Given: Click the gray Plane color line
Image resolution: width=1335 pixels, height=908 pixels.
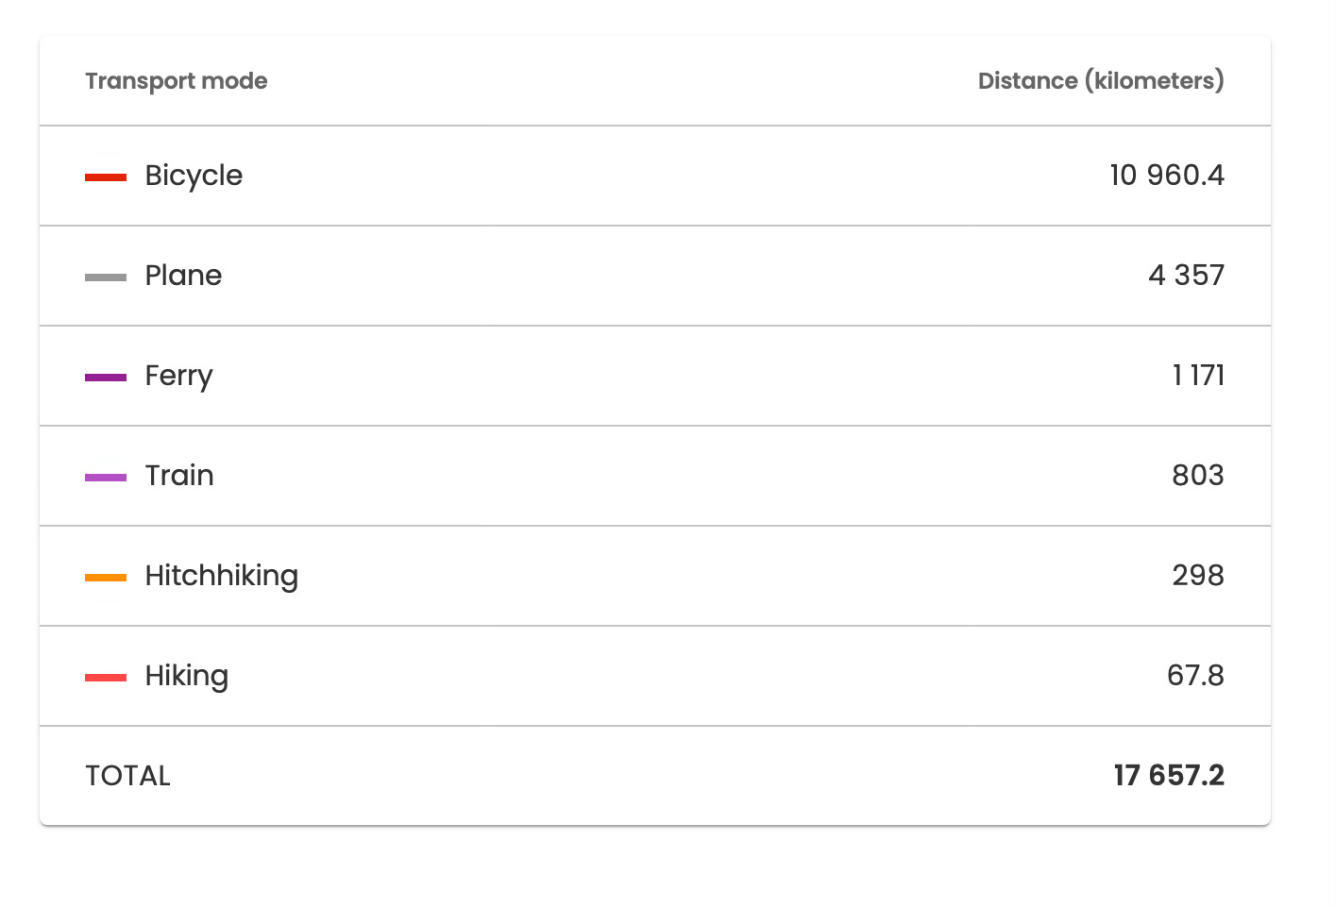Looking at the screenshot, I should click(105, 277).
